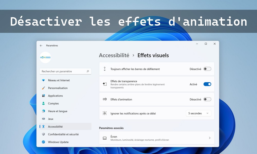Minimize the Paramètres window

tap(197, 44)
